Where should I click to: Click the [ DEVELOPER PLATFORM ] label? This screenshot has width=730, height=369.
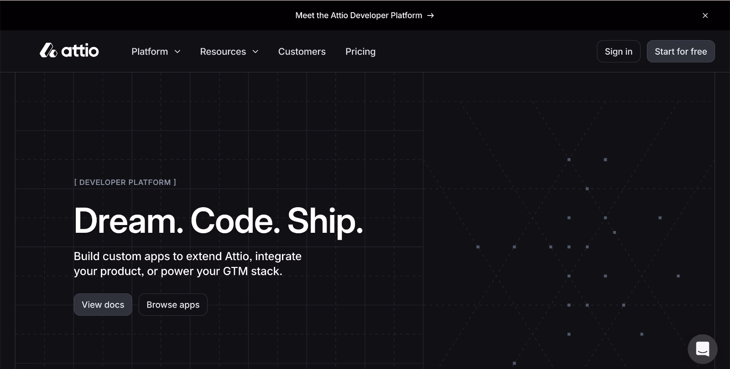(x=125, y=182)
